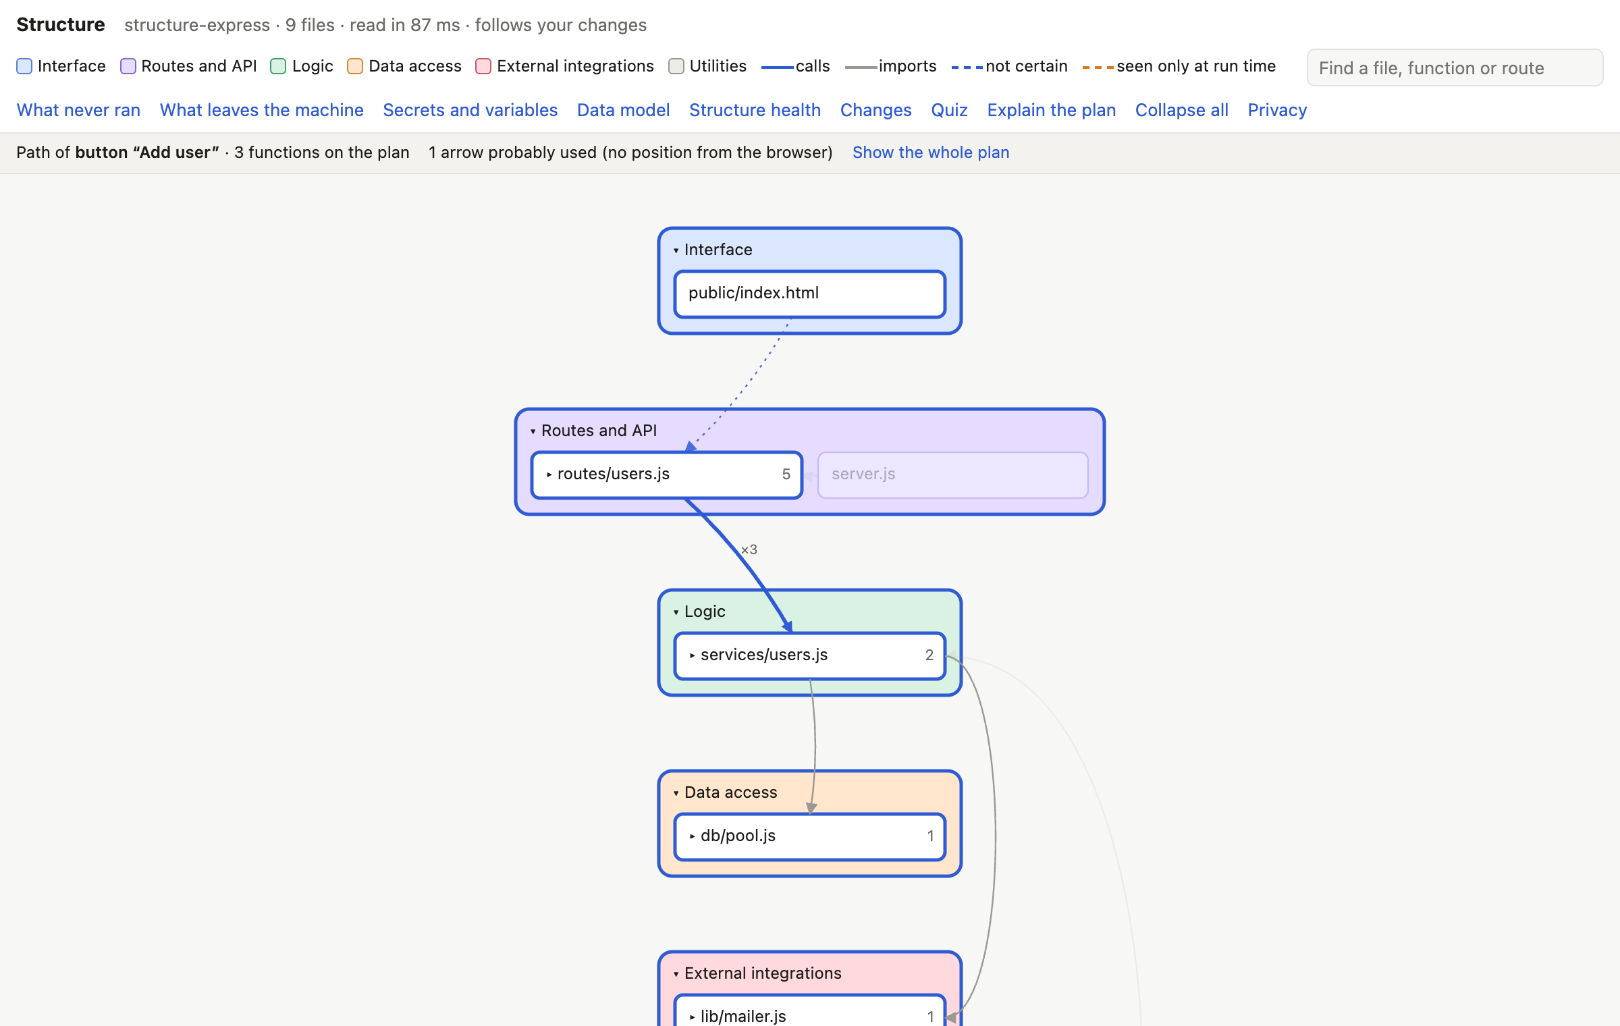
Task: Collapse the Logic group triangle
Action: coord(676,612)
